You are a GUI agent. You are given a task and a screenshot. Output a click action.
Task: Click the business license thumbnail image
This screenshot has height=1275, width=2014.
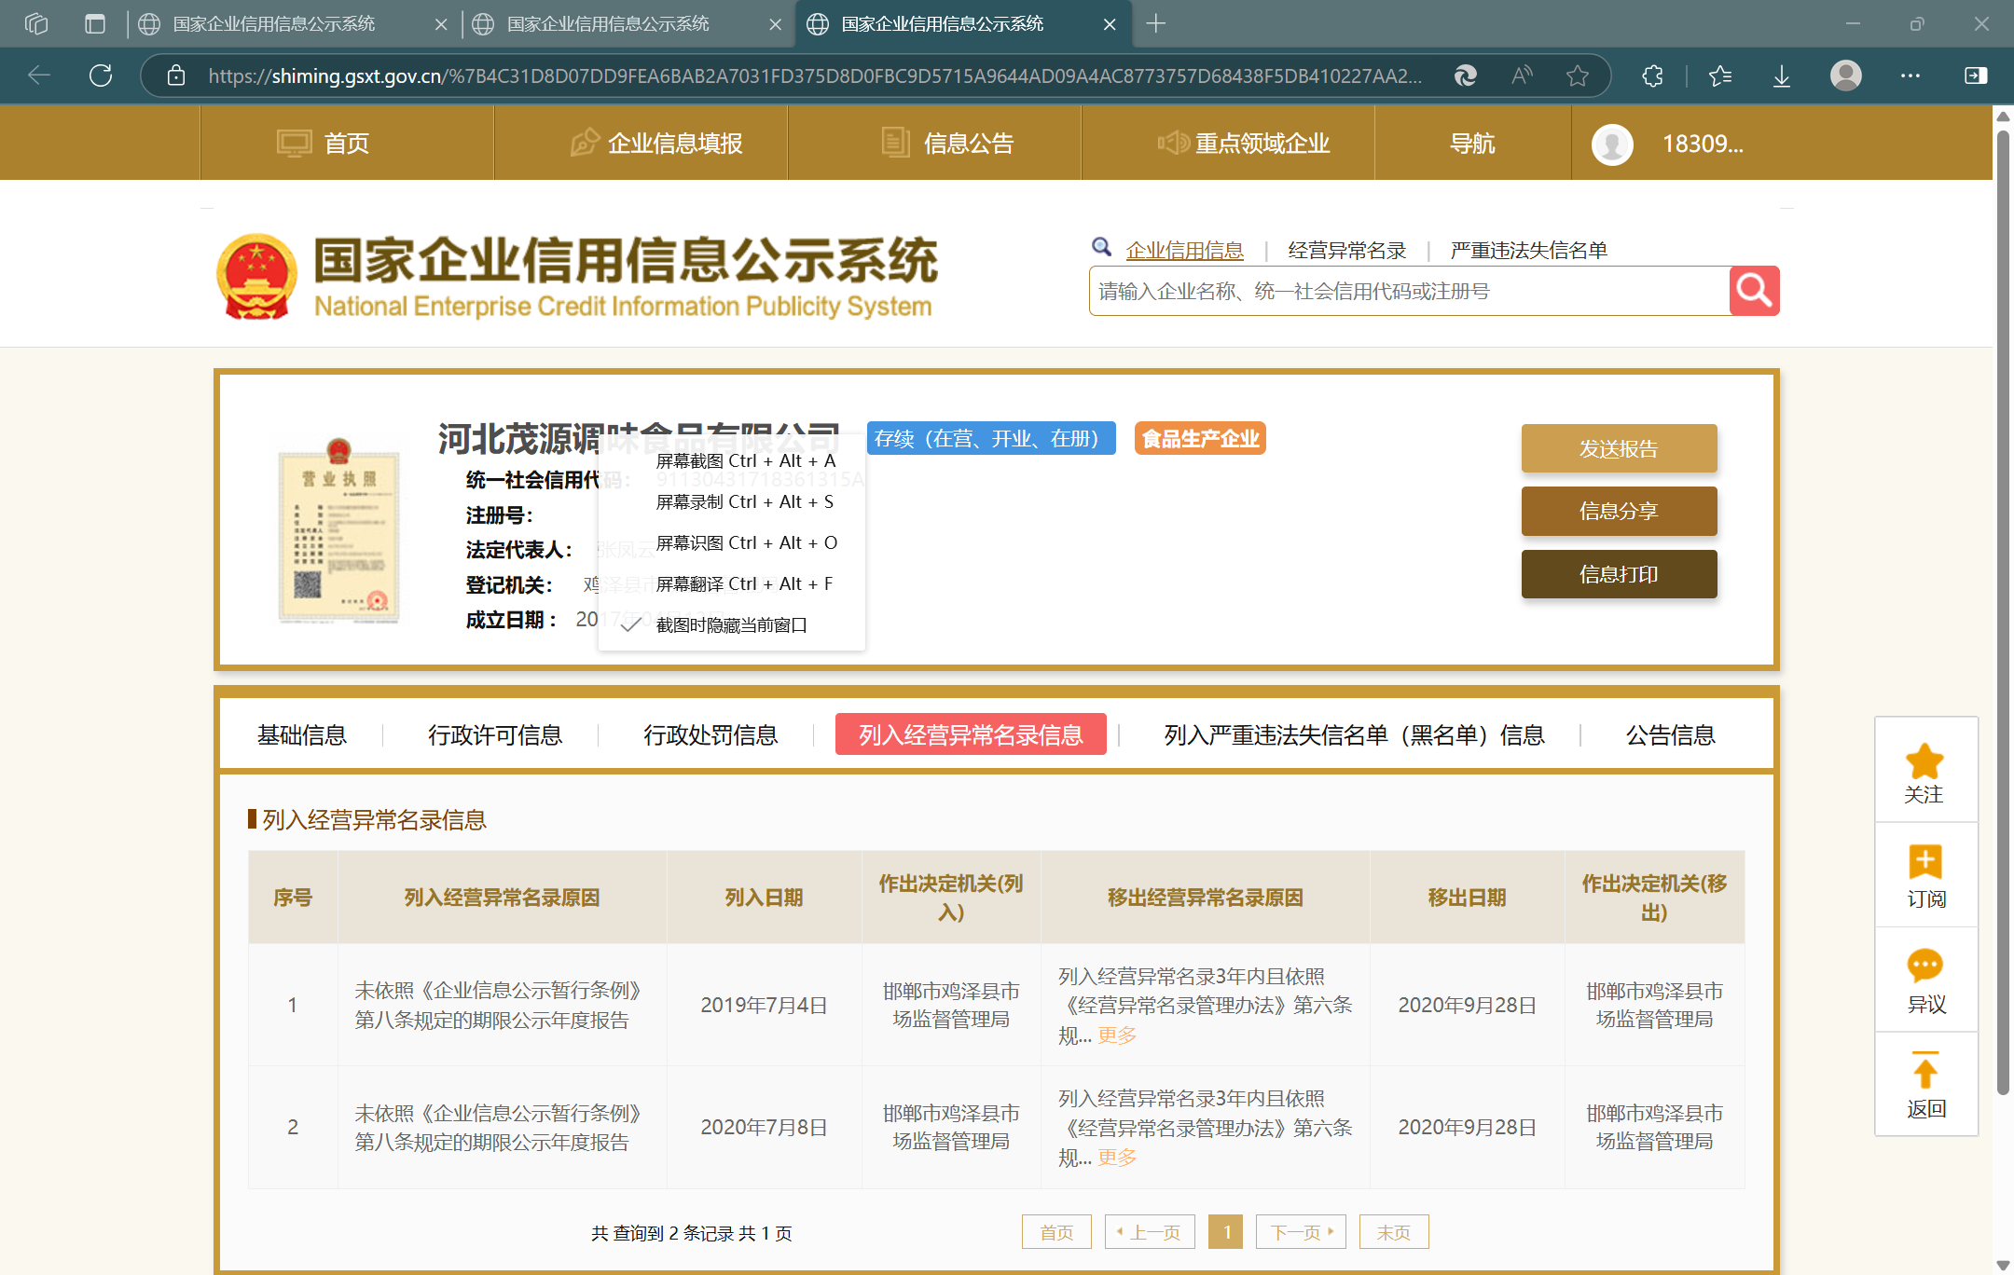339,530
